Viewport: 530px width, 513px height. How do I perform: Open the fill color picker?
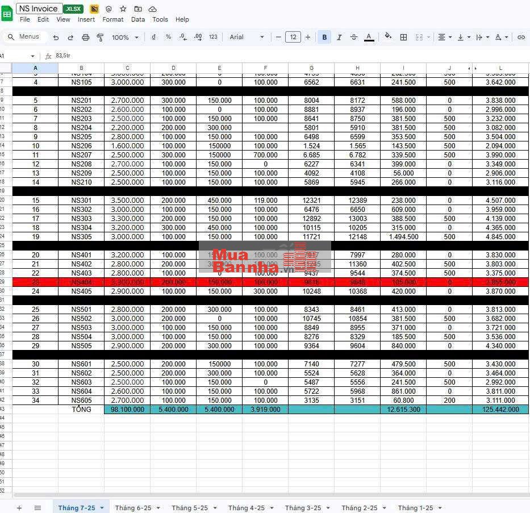click(388, 37)
